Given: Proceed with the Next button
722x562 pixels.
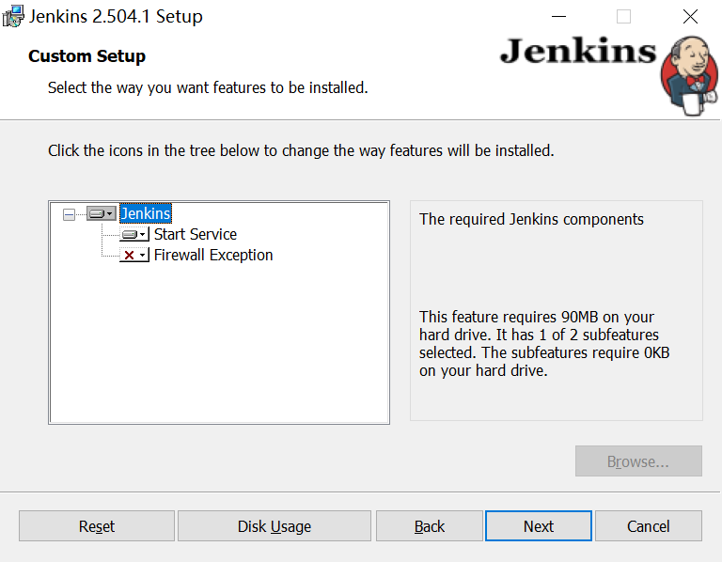Looking at the screenshot, I should (539, 525).
